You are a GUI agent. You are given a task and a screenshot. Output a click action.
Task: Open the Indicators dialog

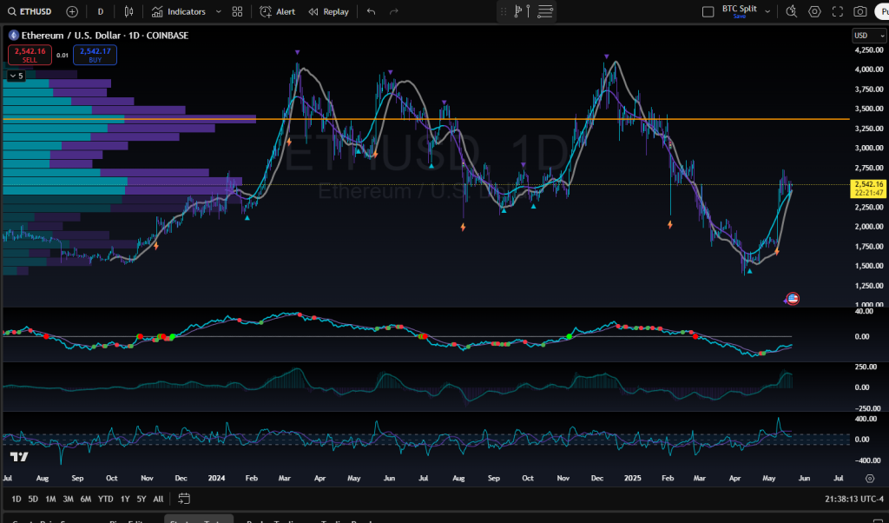(x=179, y=11)
